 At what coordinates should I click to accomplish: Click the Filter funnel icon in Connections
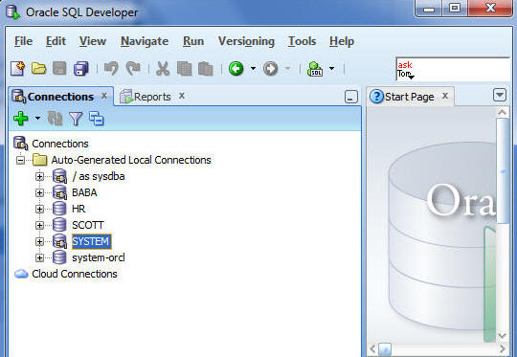tap(76, 119)
